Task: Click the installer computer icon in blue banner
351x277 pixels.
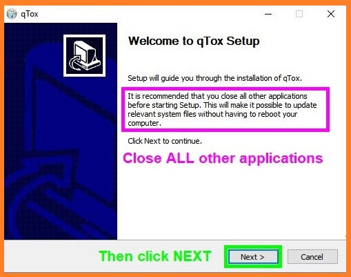Action: (x=84, y=55)
